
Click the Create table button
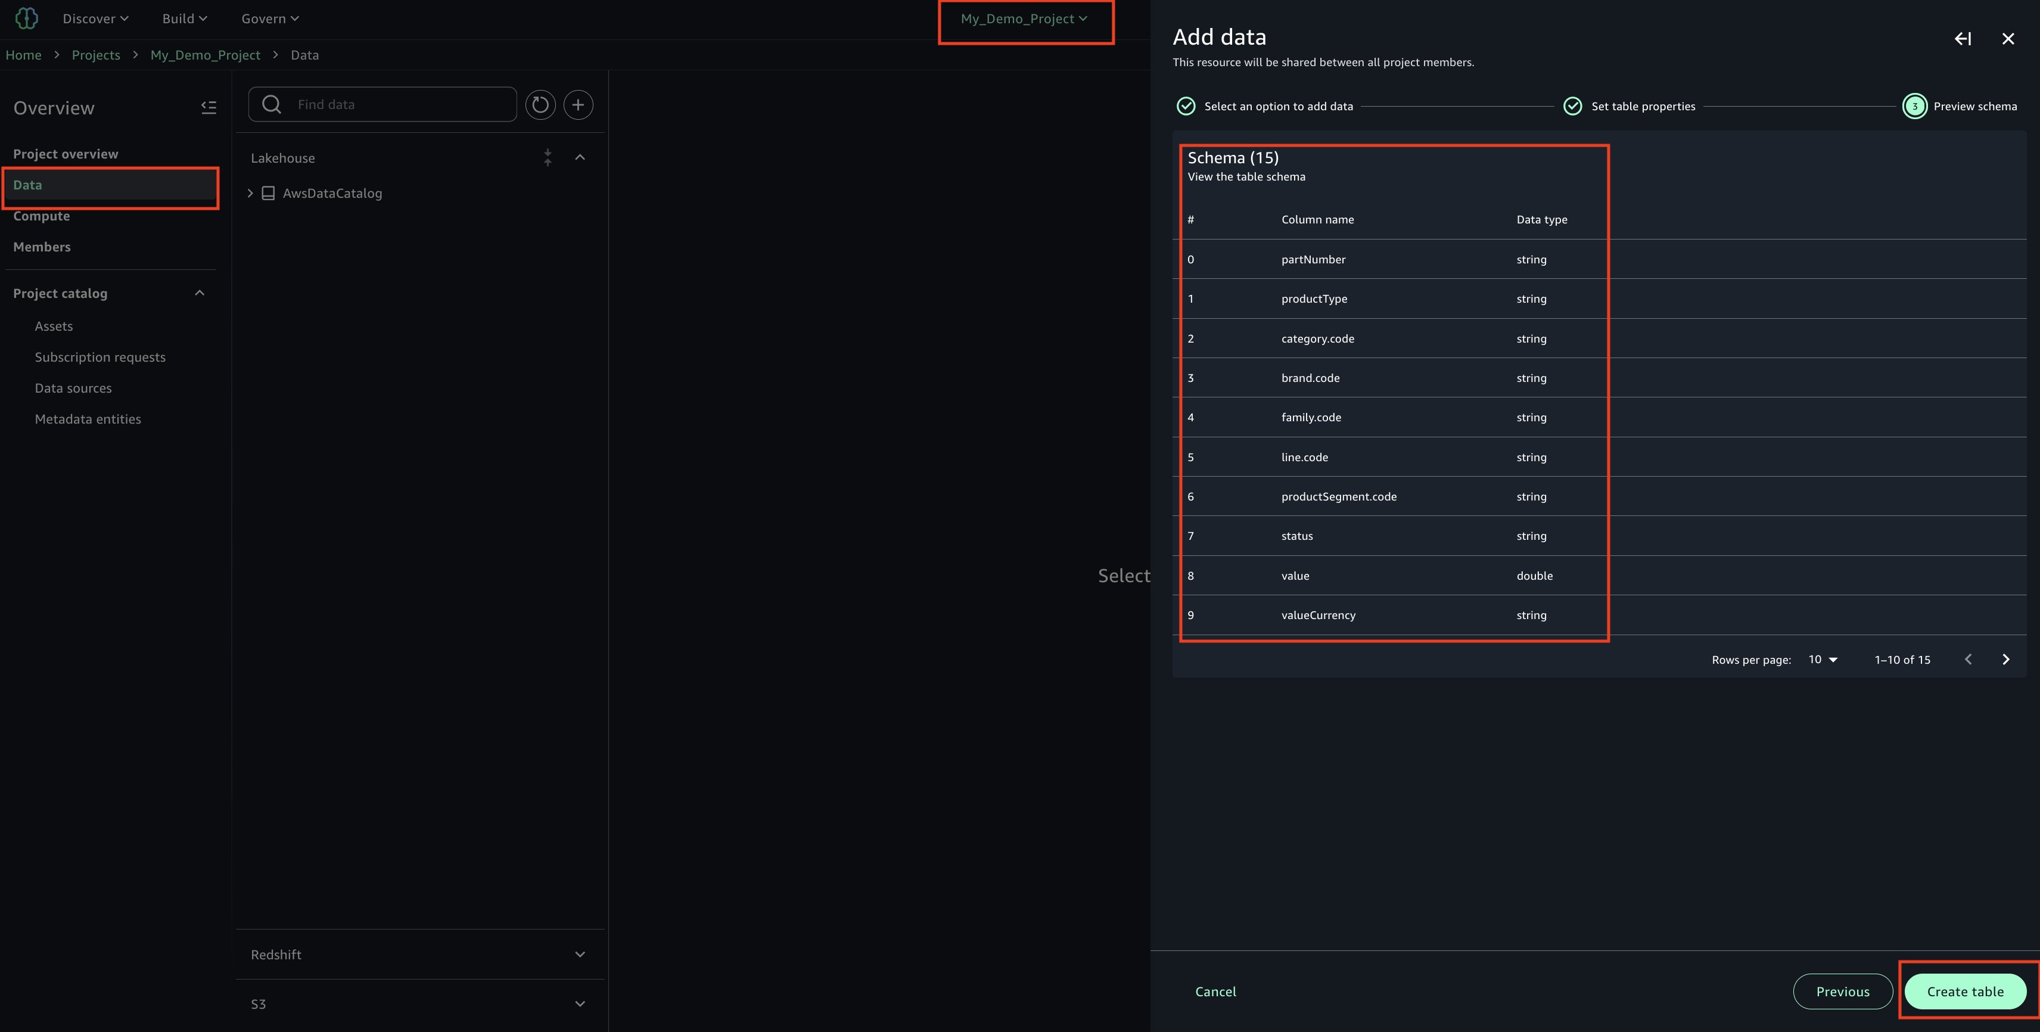coord(1965,991)
